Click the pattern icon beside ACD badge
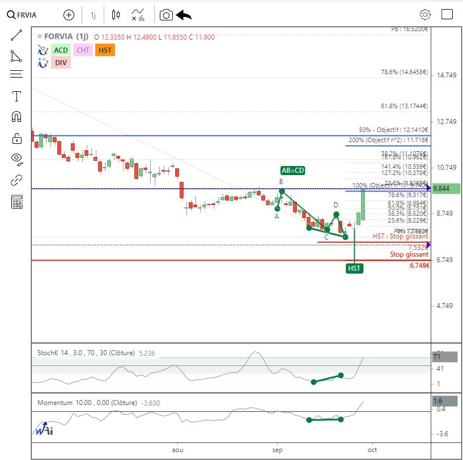Screen dimensions: 463x460 43,50
